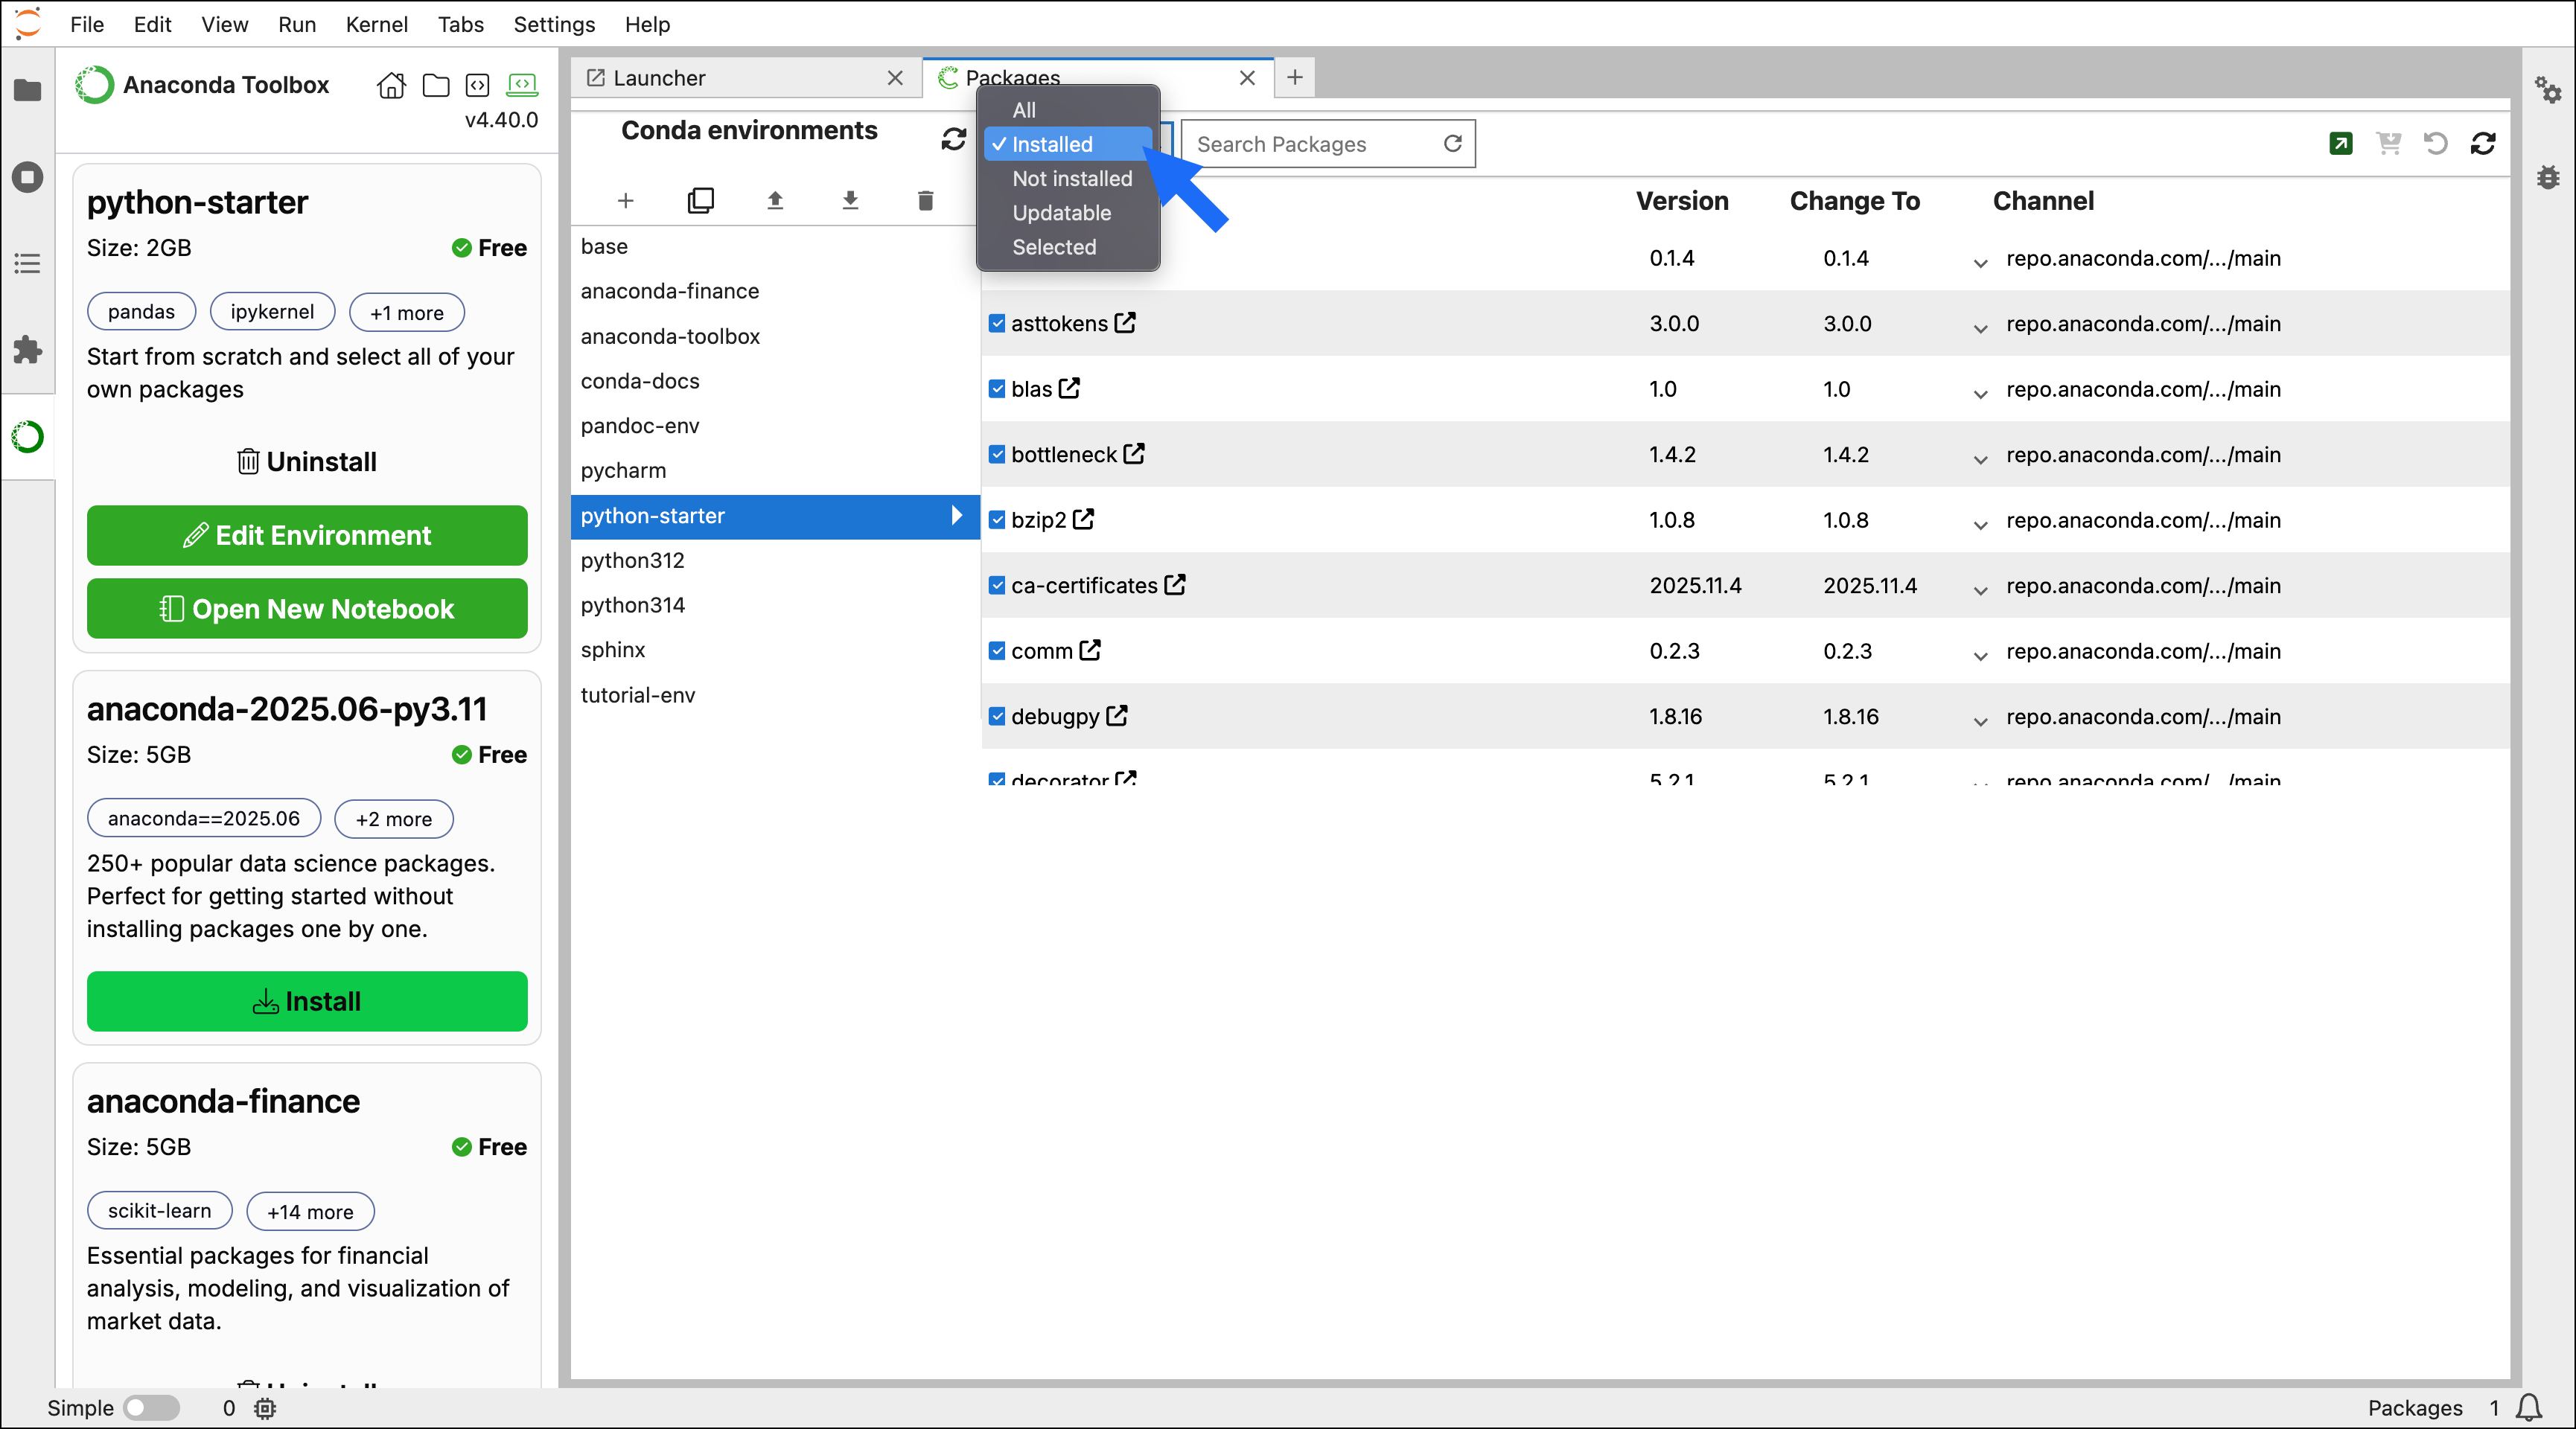This screenshot has width=2576, height=1429.
Task: Refresh the Conda environments list
Action: (953, 139)
